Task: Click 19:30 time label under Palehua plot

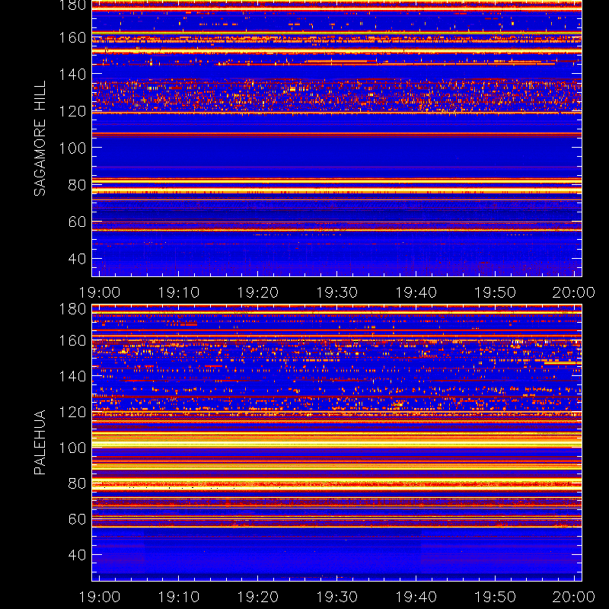Action: click(x=336, y=597)
